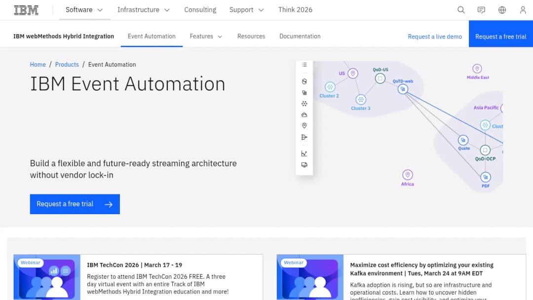
Task: Go to Products breadcrumb
Action: (x=67, y=65)
